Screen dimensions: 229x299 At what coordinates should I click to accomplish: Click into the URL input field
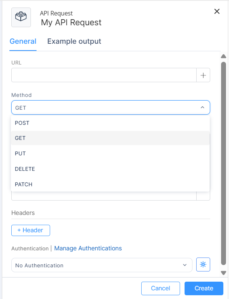point(104,75)
